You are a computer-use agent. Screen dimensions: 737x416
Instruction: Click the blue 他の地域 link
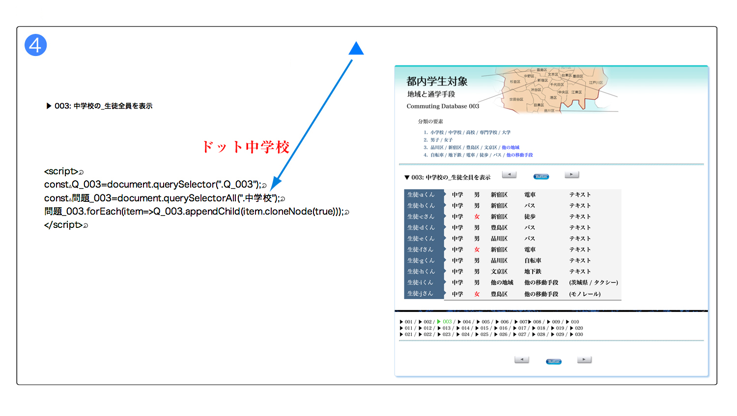(x=510, y=147)
